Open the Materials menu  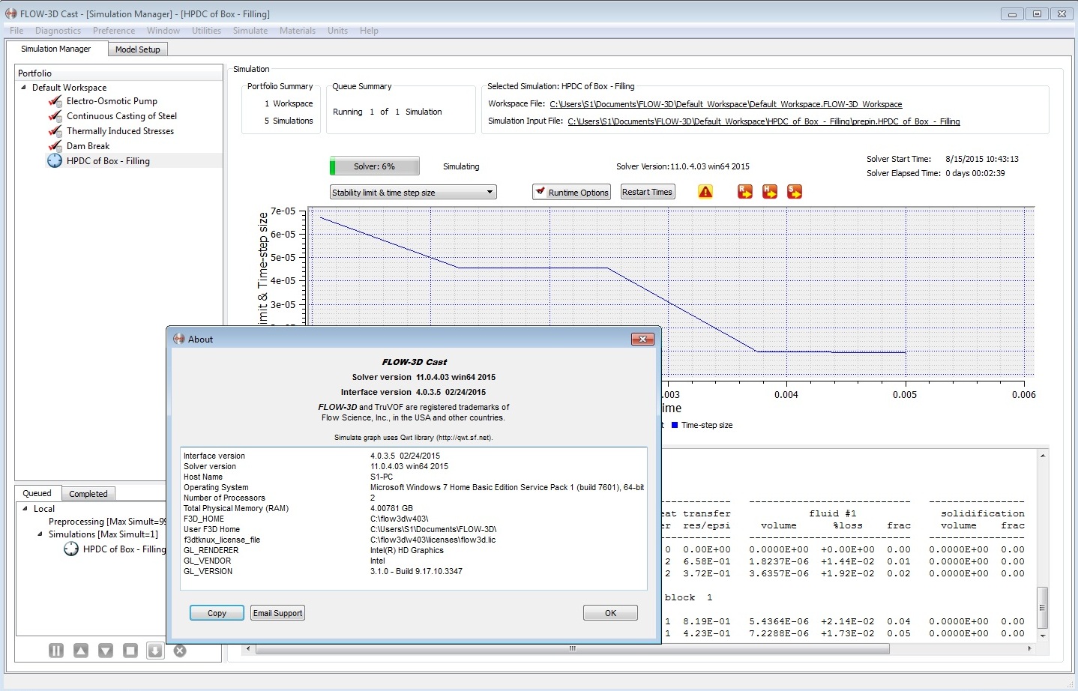pos(298,31)
